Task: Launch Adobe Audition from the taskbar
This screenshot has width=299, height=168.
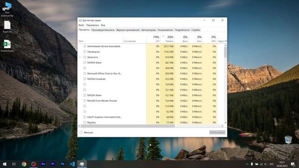Action: [x=43, y=164]
